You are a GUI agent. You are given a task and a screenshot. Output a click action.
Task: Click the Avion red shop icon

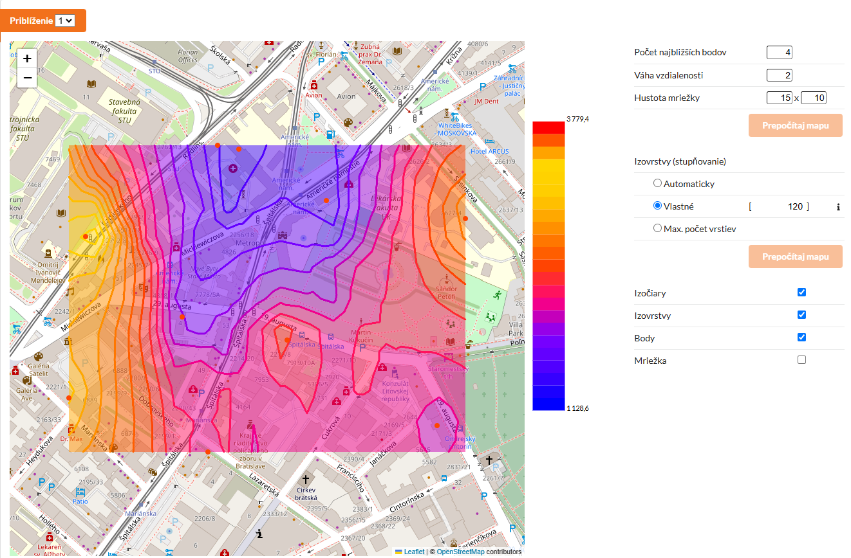314,85
